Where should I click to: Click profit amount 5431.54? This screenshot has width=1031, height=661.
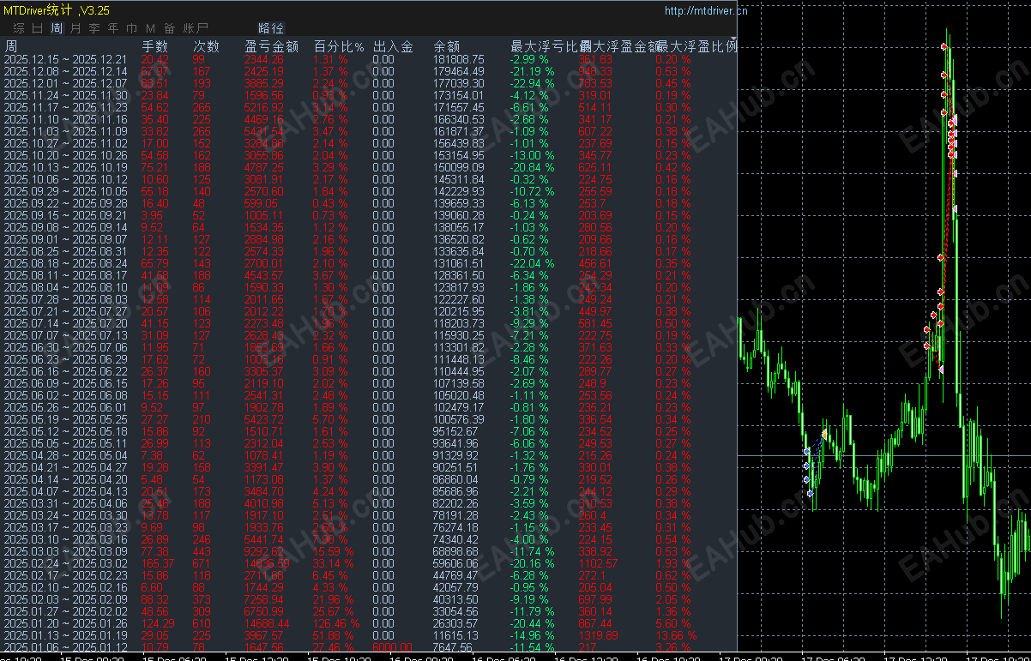point(264,132)
